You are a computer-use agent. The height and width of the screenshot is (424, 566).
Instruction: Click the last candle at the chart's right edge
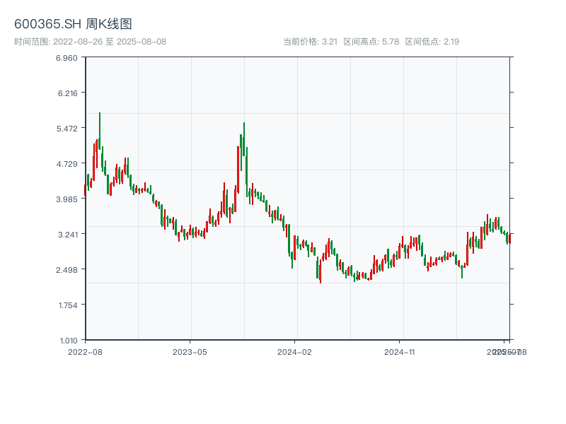click(x=509, y=239)
